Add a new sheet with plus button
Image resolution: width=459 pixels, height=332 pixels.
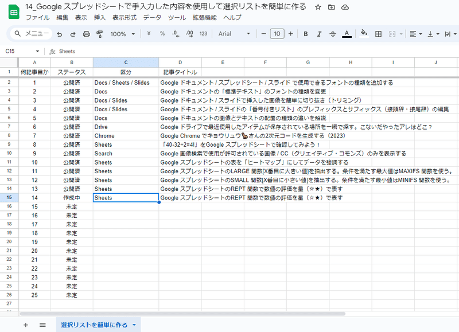26,325
